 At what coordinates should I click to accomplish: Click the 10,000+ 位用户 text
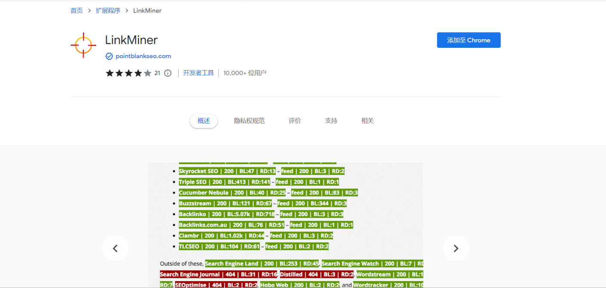244,72
